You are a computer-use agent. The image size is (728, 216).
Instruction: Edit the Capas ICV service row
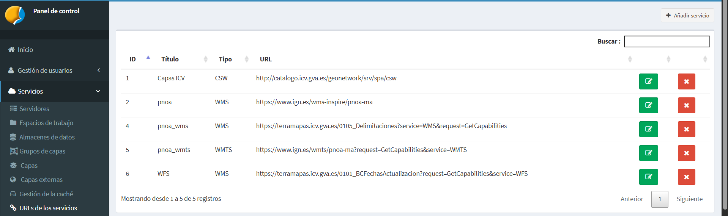(x=648, y=81)
